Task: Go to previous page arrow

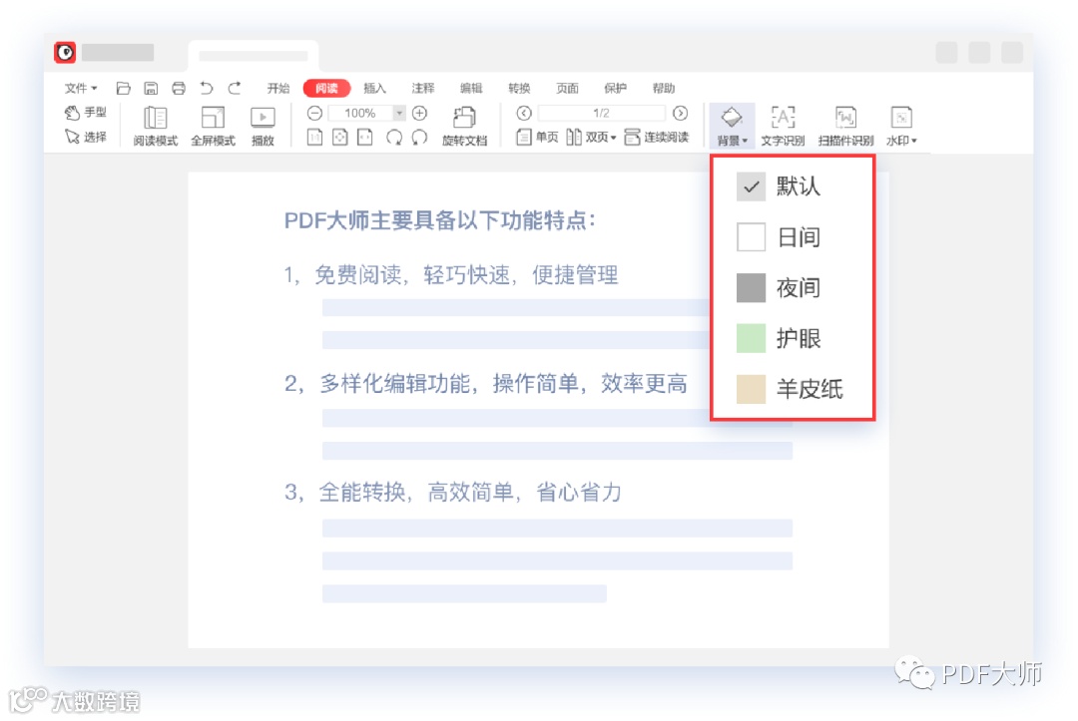Action: tap(524, 113)
